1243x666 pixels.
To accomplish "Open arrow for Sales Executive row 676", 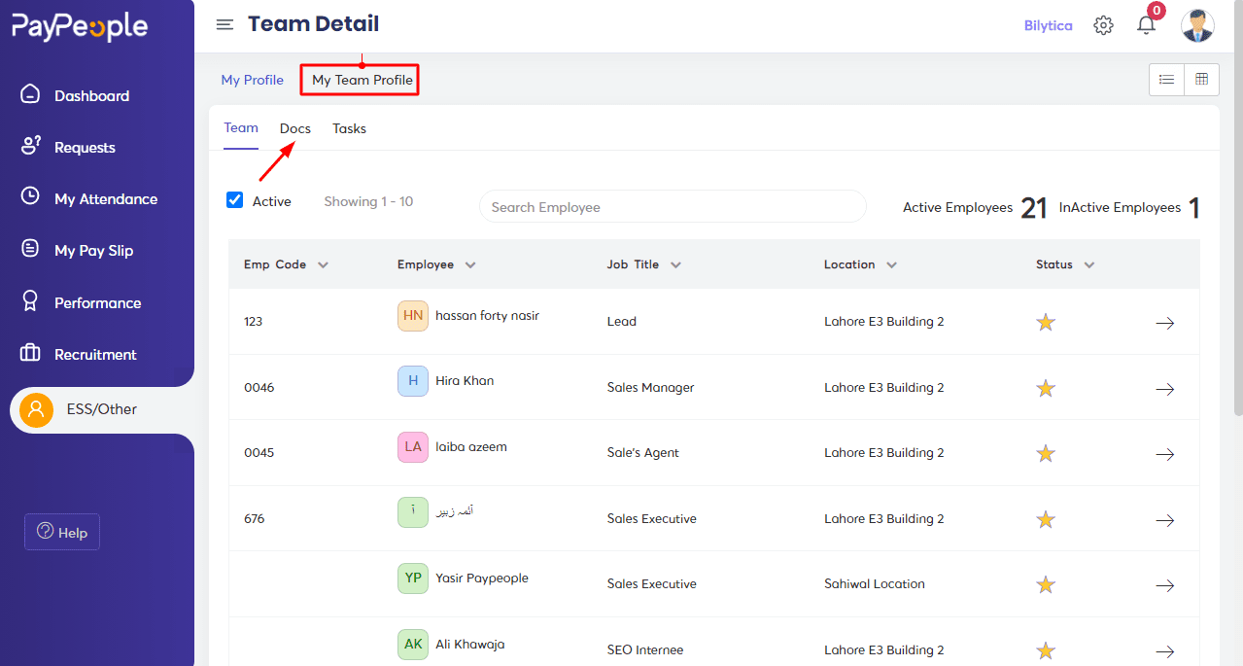I will pos(1164,520).
